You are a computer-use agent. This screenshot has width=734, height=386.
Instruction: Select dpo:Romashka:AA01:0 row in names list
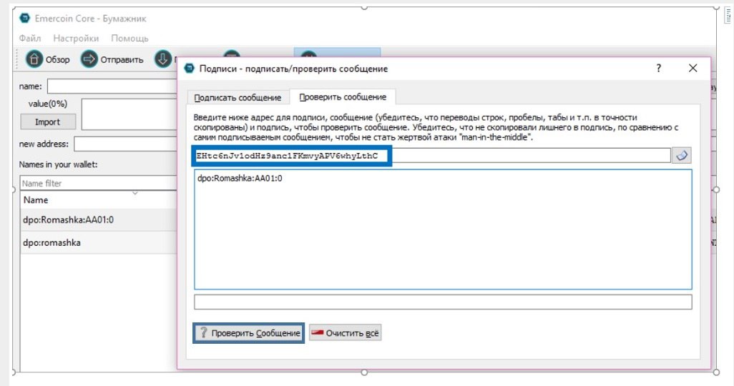pos(99,219)
